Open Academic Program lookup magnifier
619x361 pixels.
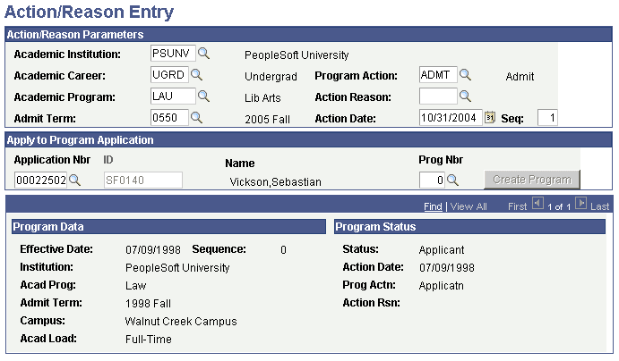pyautogui.click(x=203, y=96)
